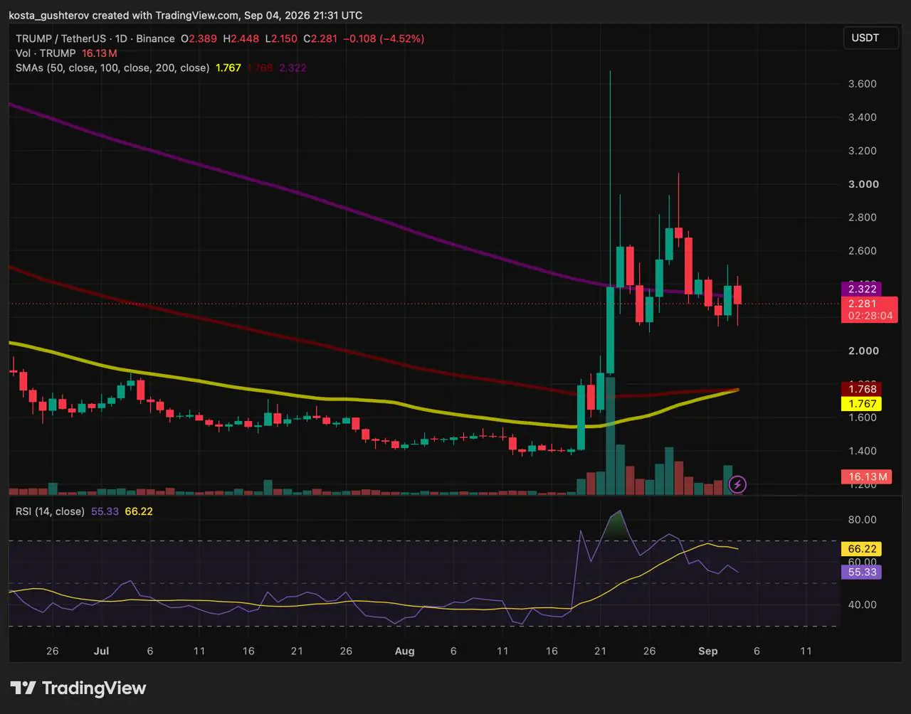Click the dark red 1.768 value in SMAs legend

tap(260, 68)
